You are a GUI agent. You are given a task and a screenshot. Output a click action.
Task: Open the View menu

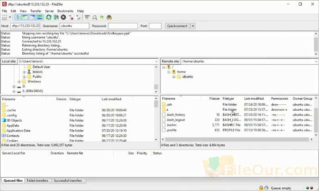[23, 11]
